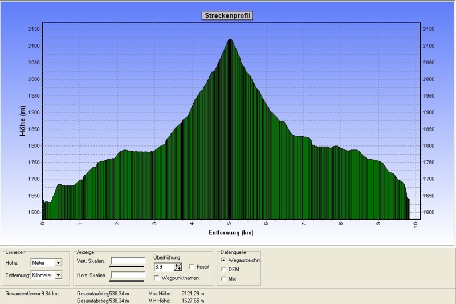The width and height of the screenshot is (456, 304).
Task: Click into the Überhöhung value field 8.9
Action: tap(163, 266)
